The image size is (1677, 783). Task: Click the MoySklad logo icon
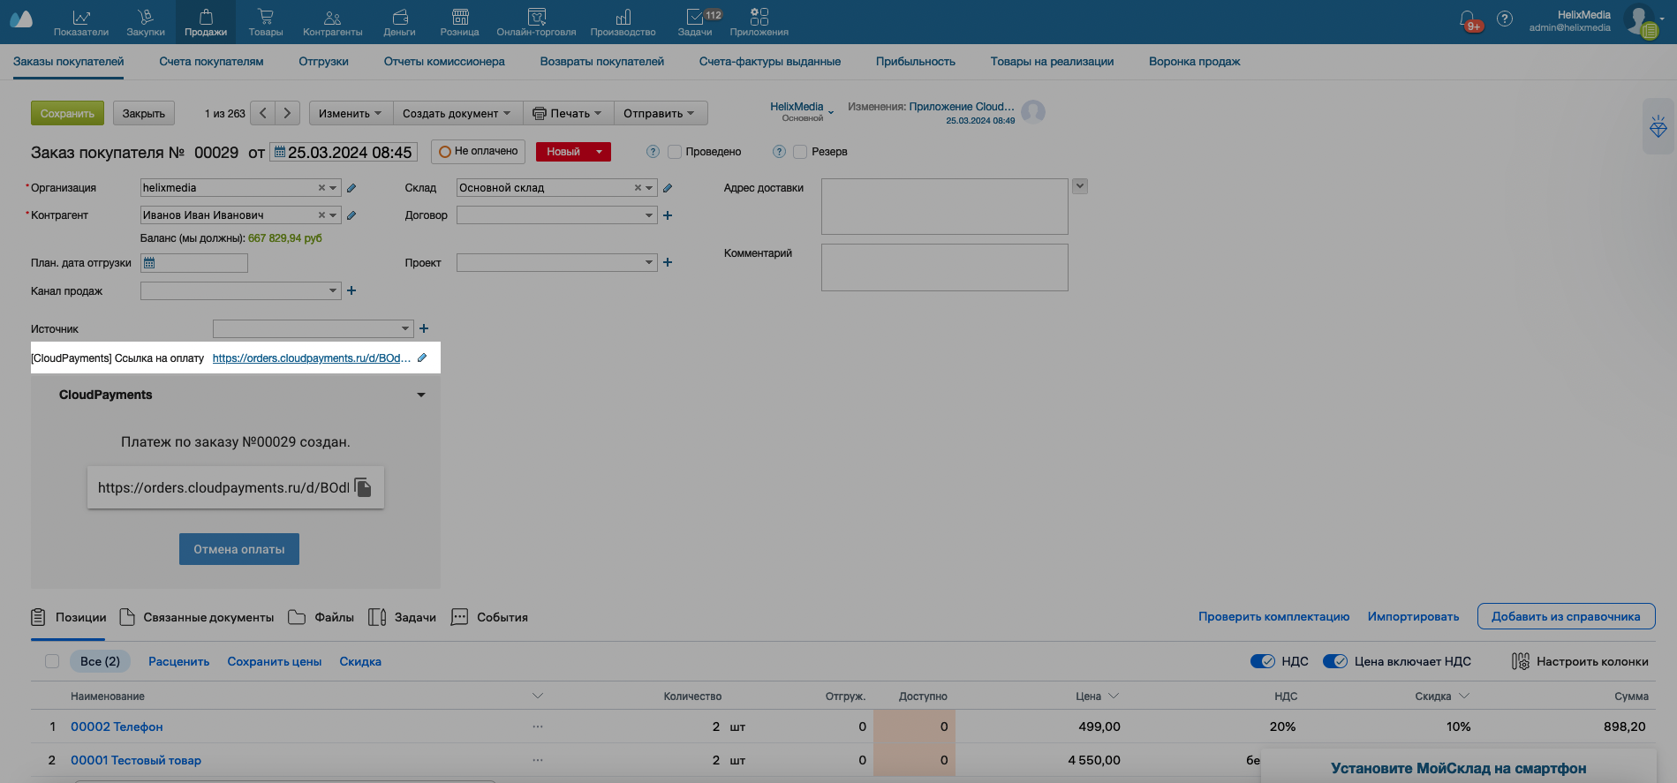pyautogui.click(x=21, y=19)
